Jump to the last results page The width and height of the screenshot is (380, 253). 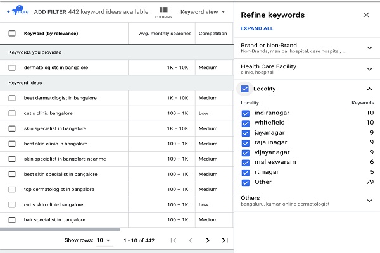coord(224,240)
